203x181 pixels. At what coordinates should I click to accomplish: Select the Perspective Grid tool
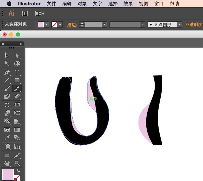tap(17, 121)
